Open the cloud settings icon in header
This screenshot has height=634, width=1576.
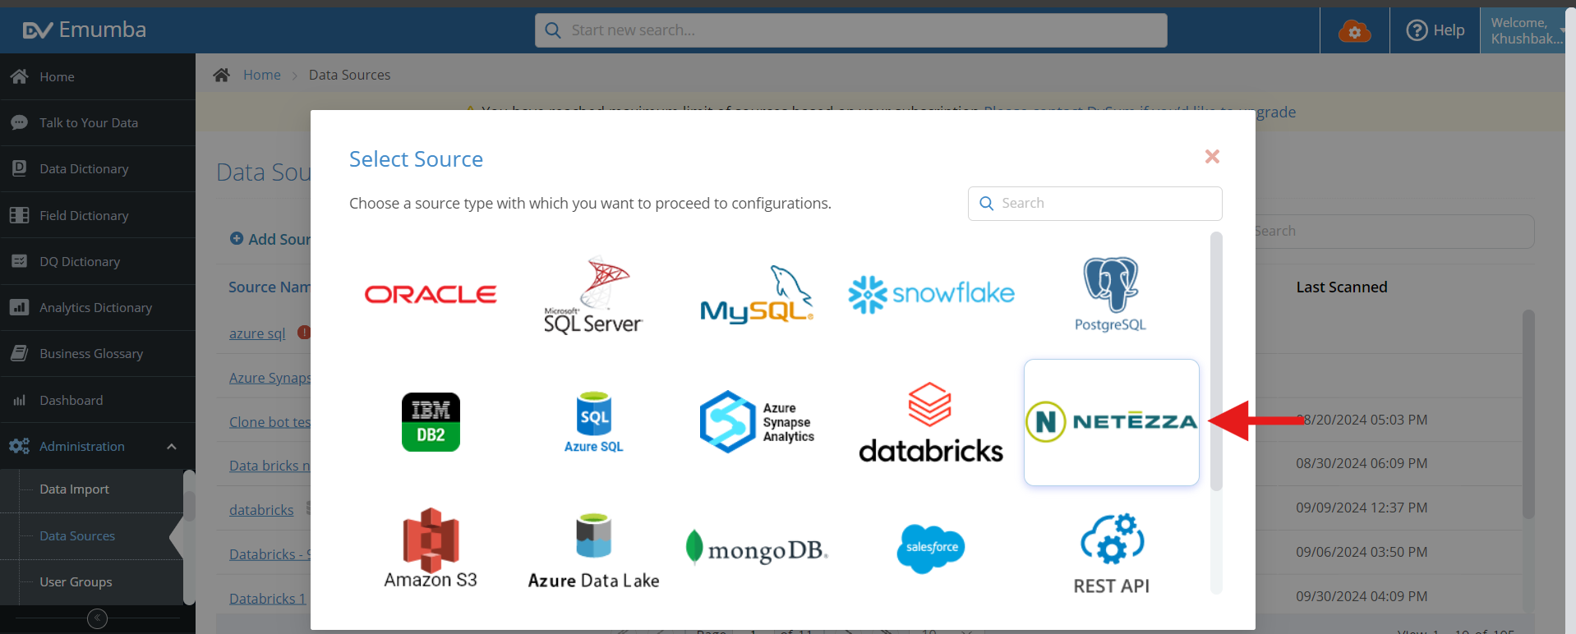[1354, 31]
